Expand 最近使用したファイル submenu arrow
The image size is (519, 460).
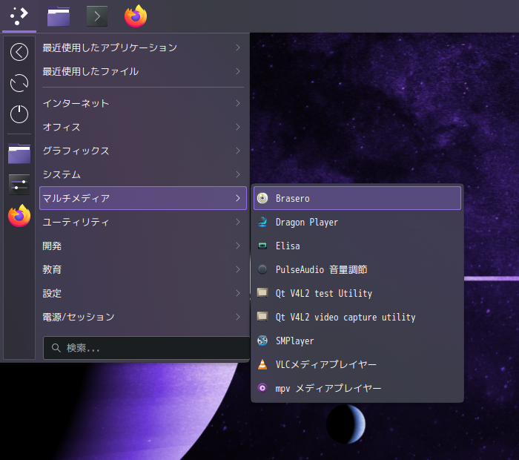(238, 71)
